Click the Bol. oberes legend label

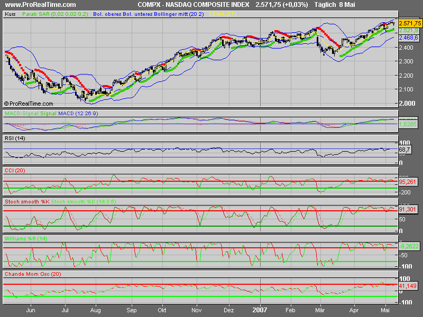click(107, 14)
